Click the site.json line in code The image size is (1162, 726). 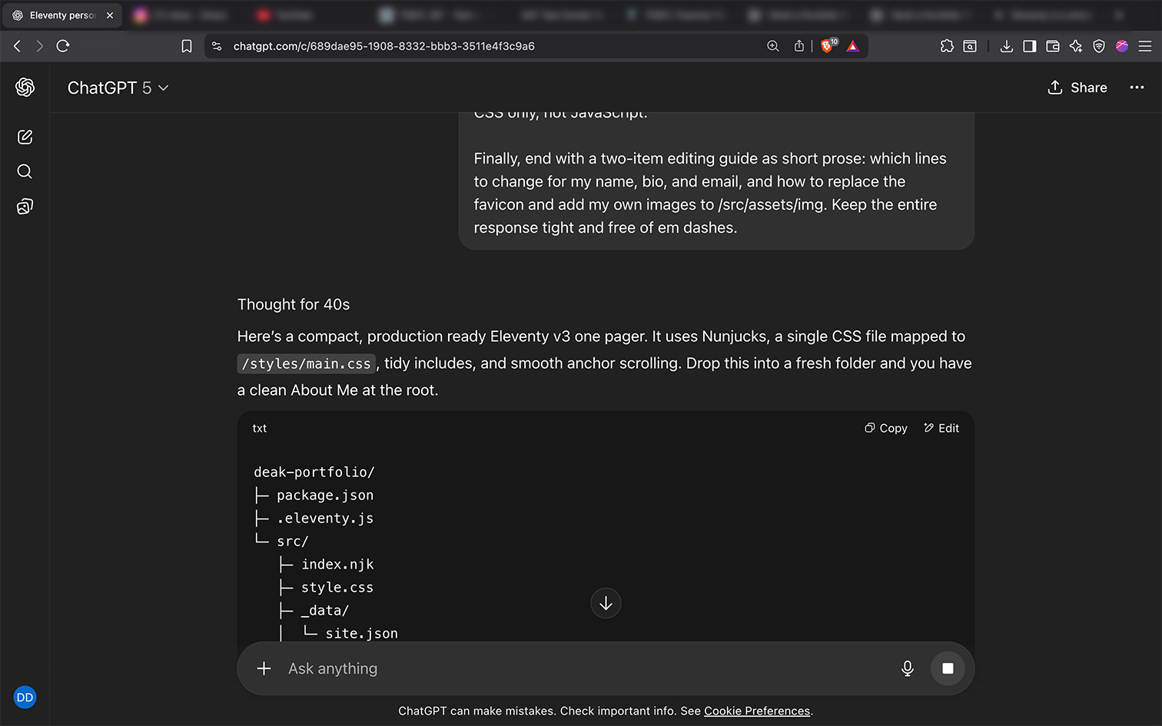(x=361, y=633)
